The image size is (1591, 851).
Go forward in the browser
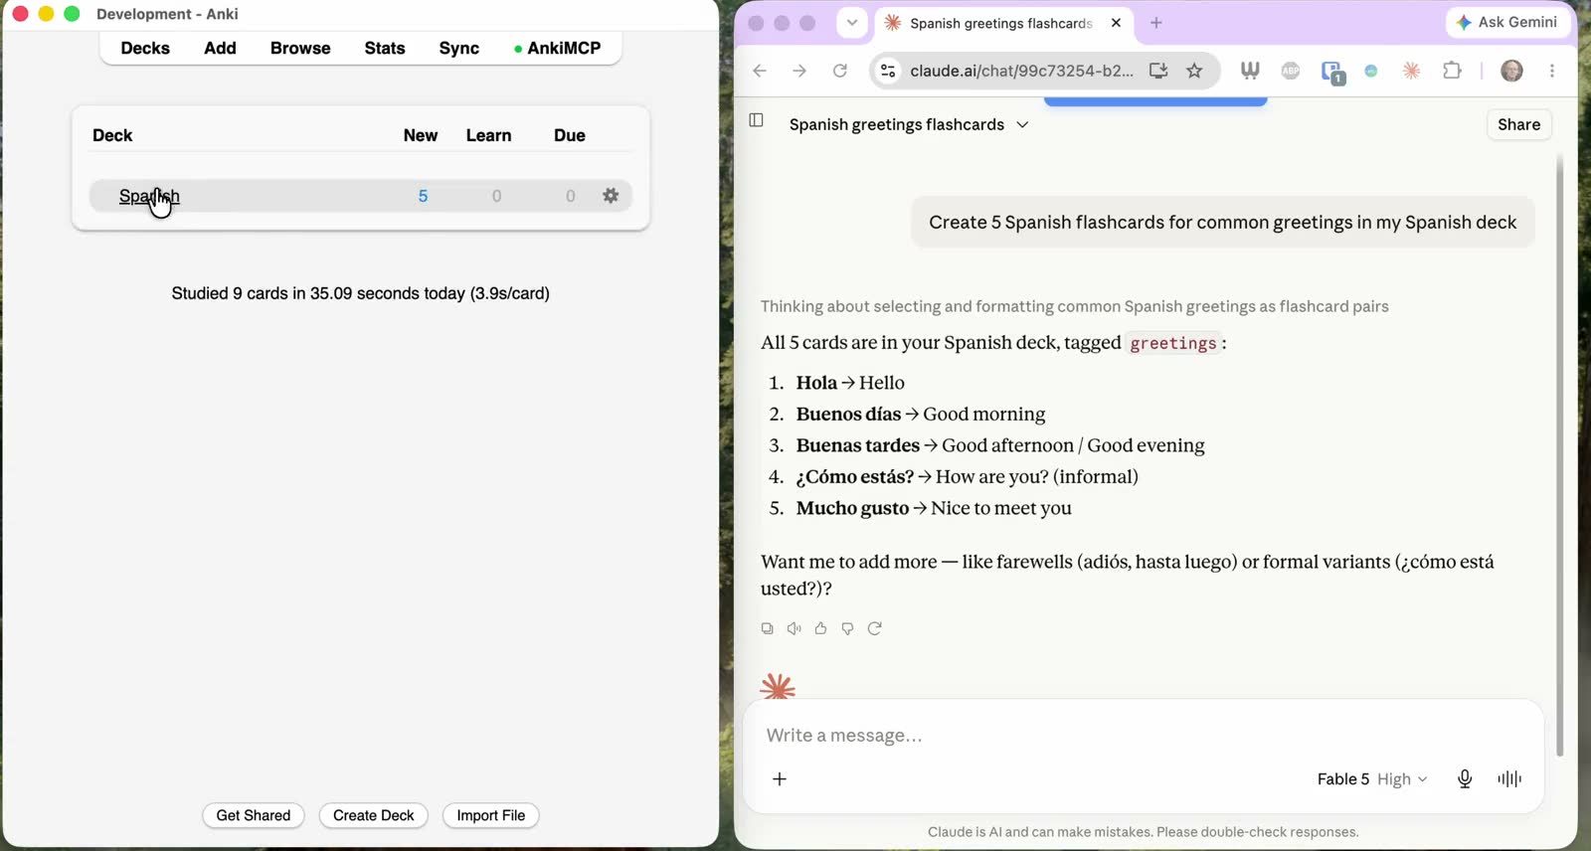(799, 71)
